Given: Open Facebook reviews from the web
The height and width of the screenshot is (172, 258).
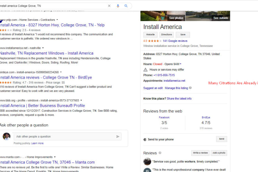Looking at the screenshot, I should click(x=164, y=117).
